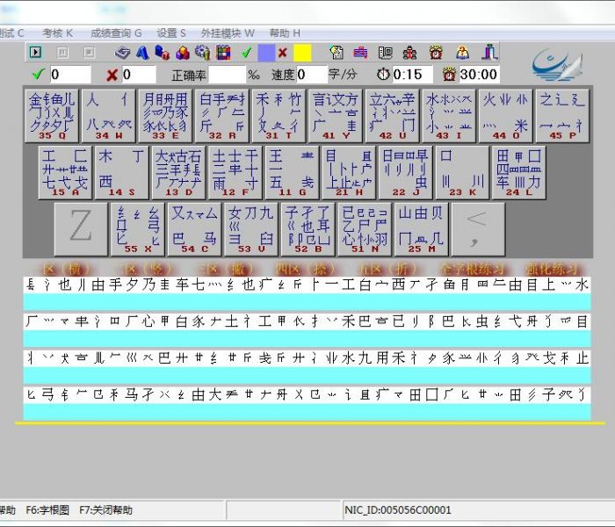Switch to the 一区（横）tab
The height and width of the screenshot is (527, 615).
click(x=66, y=270)
